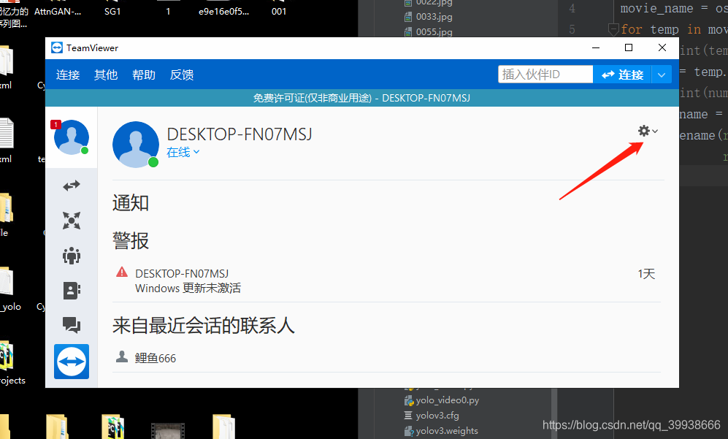
Task: Click the code fold marker at line 5
Action: point(613,30)
